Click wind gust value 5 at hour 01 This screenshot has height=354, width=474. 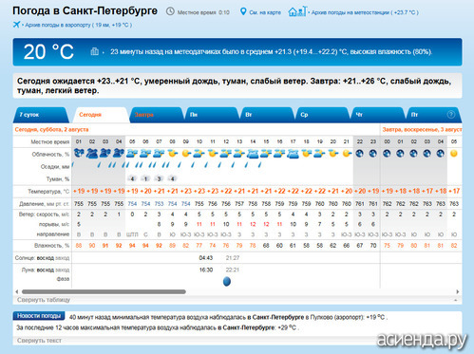click(79, 224)
